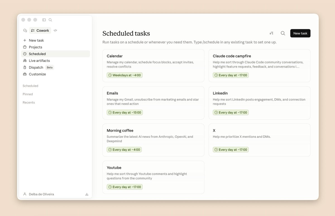Click the Dispatch icon in the sidebar
This screenshot has width=335, height=216.
pos(25,67)
